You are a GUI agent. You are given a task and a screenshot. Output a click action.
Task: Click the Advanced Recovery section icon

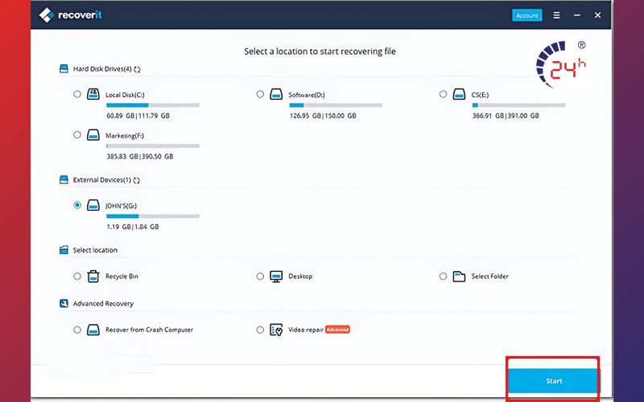tap(64, 303)
